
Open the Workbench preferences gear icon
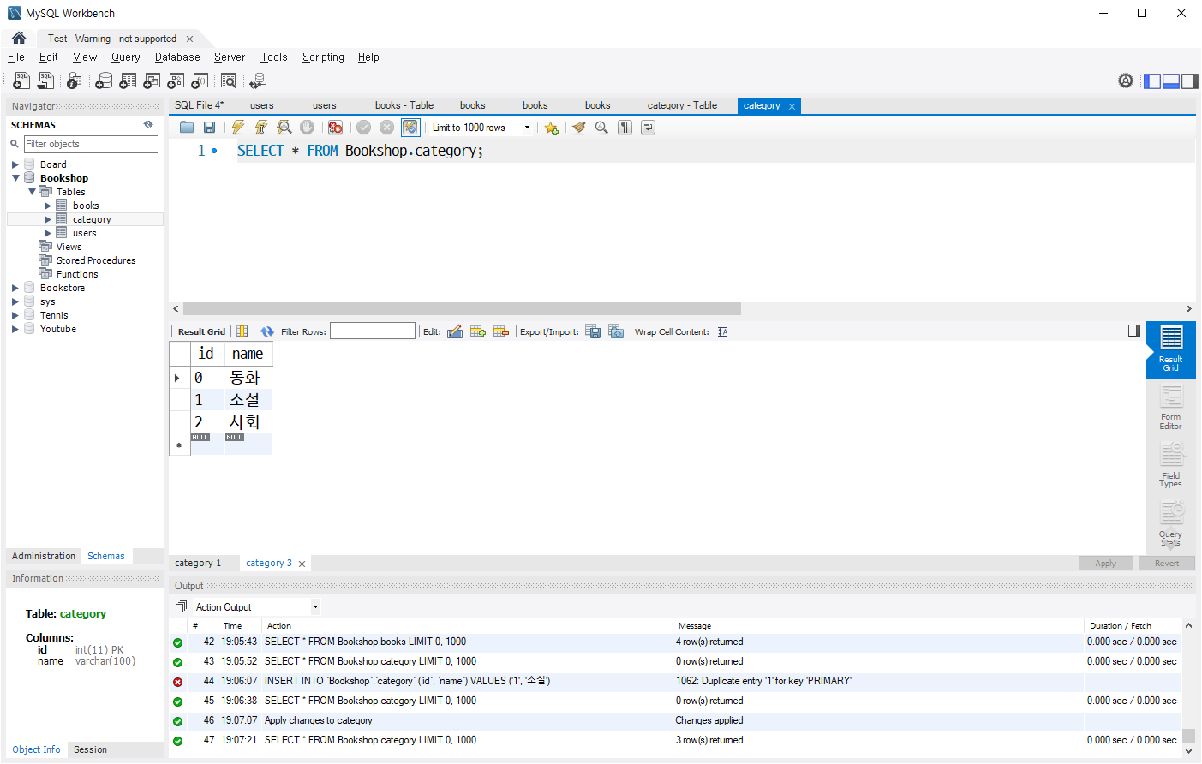pyautogui.click(x=1126, y=81)
